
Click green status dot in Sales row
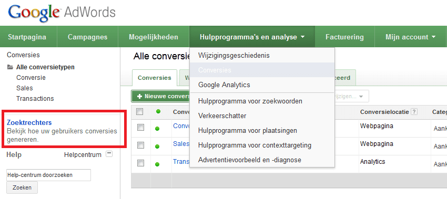point(157,146)
